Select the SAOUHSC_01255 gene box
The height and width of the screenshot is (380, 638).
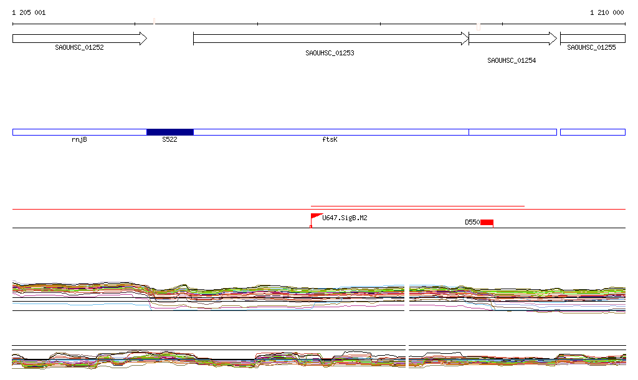pos(592,39)
